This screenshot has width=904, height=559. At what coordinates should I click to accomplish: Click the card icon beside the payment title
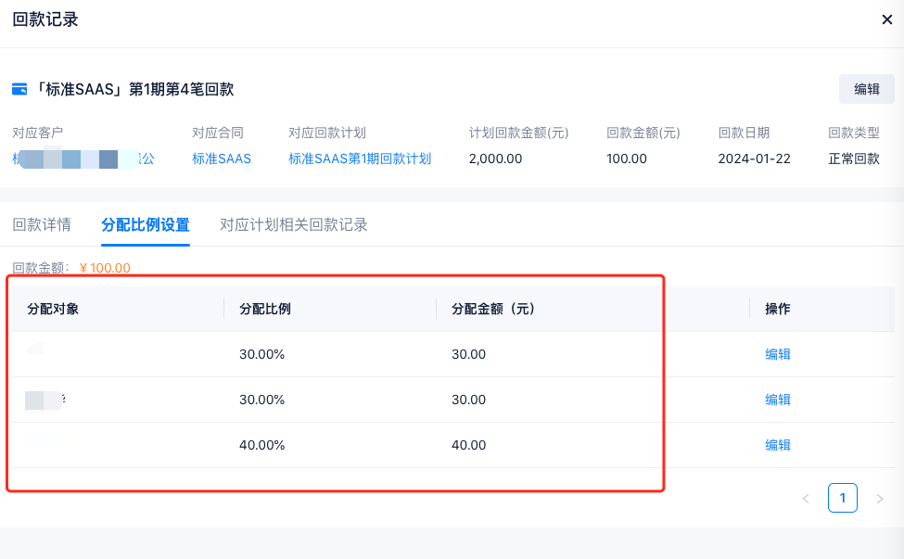[19, 90]
